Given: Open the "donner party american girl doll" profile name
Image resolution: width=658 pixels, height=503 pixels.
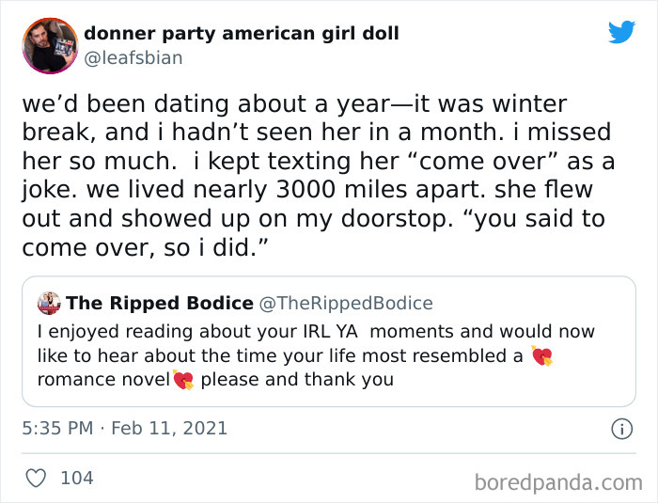Looking at the screenshot, I should tap(242, 33).
